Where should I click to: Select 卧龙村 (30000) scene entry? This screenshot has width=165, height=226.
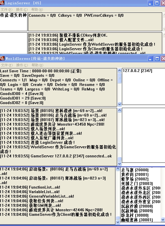point(135,215)
